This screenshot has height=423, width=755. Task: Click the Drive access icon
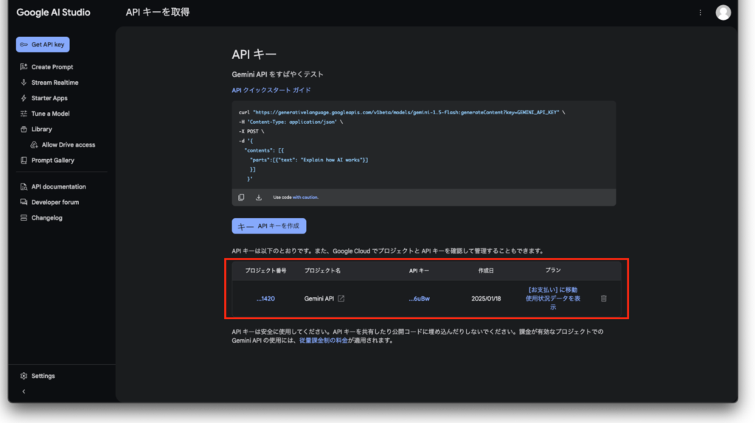34,145
